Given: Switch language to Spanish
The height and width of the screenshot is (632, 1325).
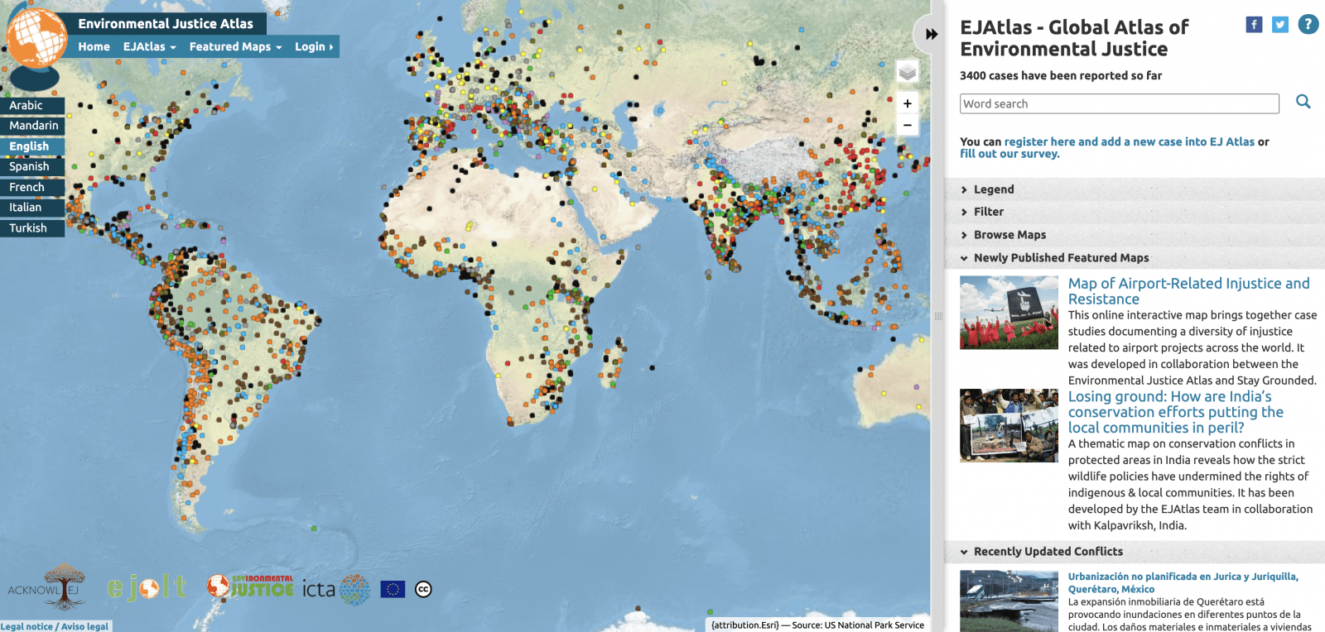Looking at the screenshot, I should [x=30, y=166].
